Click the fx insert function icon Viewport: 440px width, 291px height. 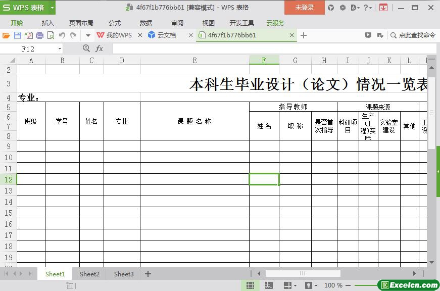[100, 49]
